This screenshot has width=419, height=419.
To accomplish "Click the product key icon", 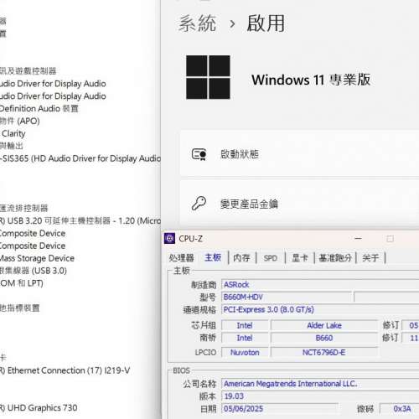I will [199, 204].
